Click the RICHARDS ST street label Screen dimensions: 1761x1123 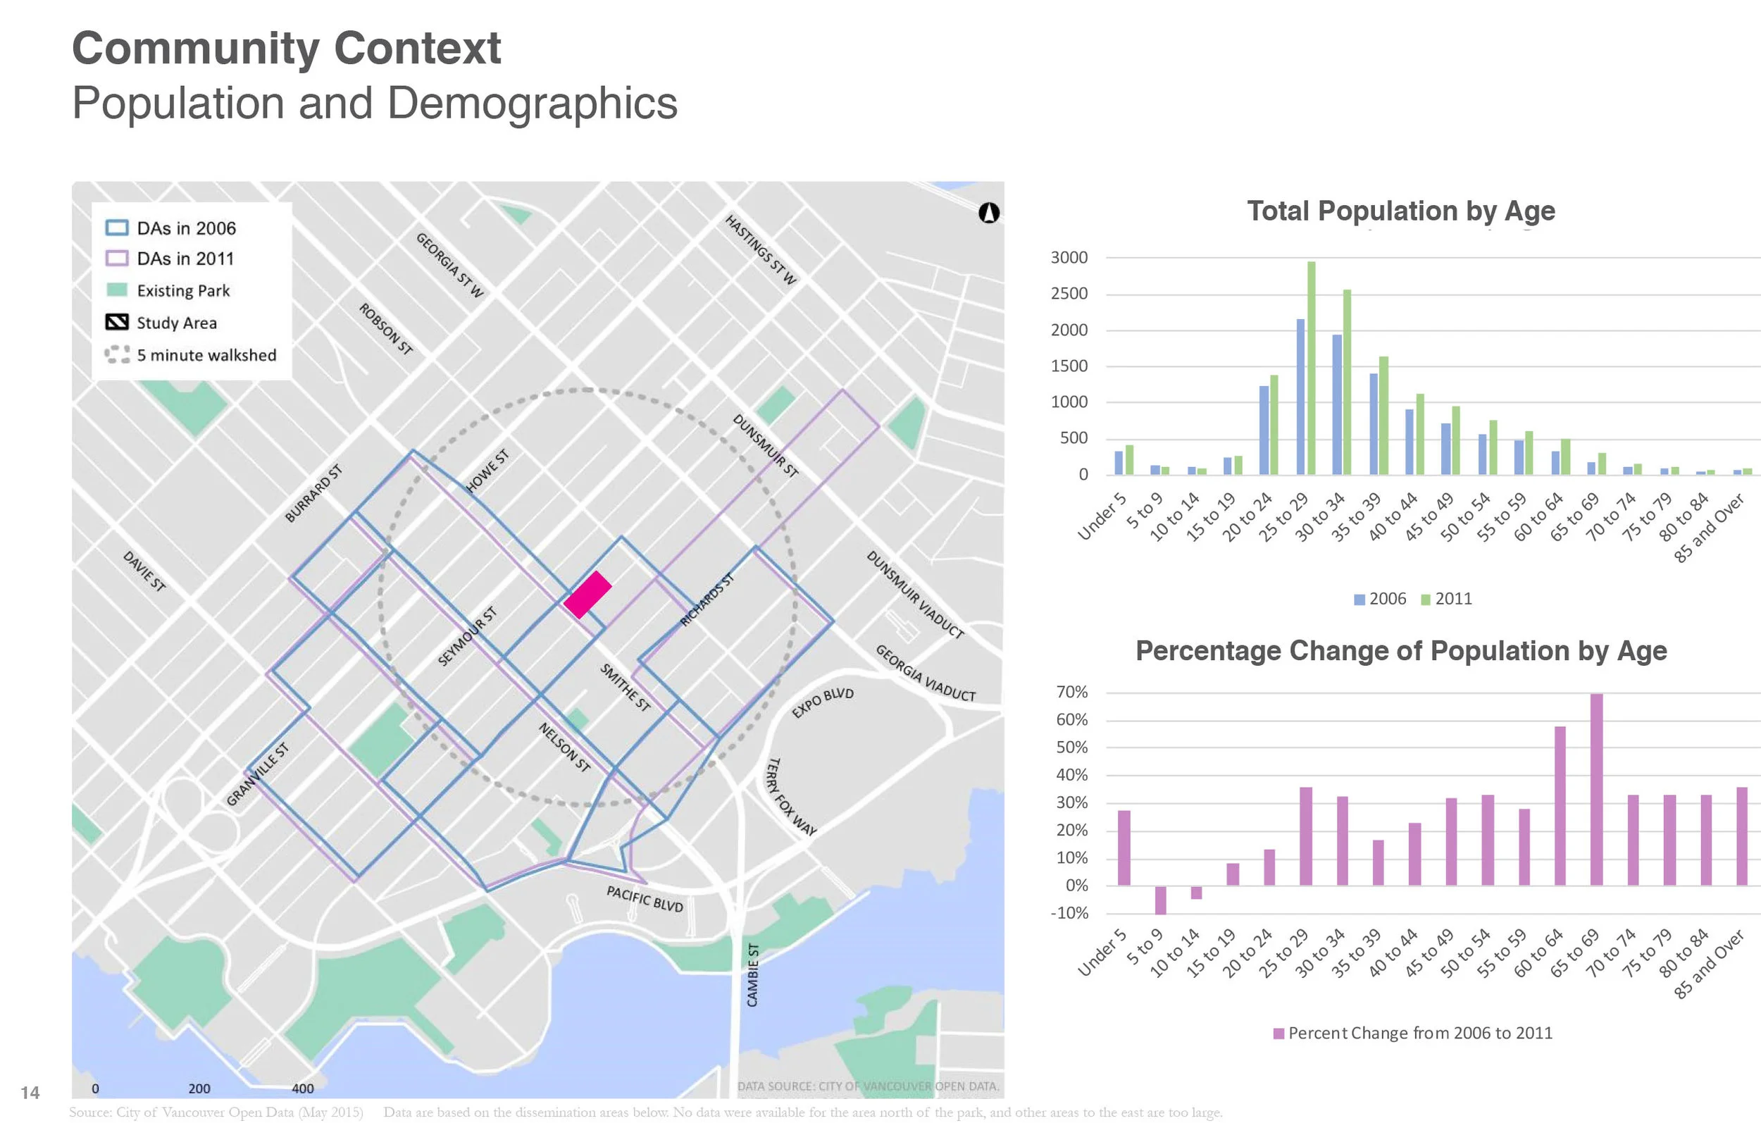point(707,600)
